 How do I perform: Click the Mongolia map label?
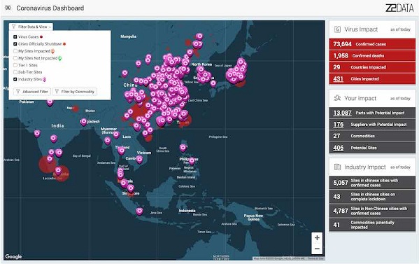point(129,36)
